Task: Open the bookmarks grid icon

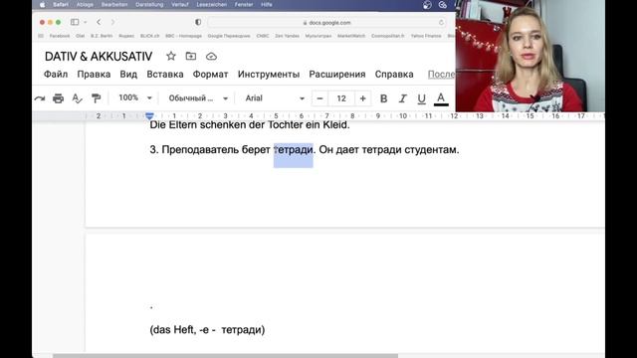Action: pos(41,36)
